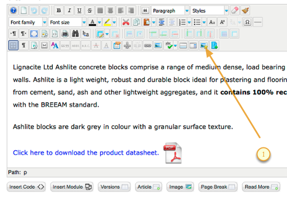Apply left alignment
The width and height of the screenshot is (287, 198).
click(x=121, y=11)
